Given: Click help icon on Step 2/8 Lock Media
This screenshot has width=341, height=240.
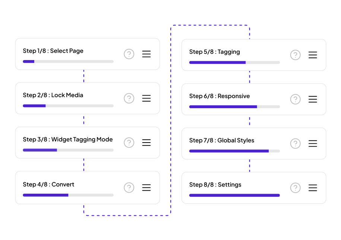Looking at the screenshot, I should click(129, 98).
